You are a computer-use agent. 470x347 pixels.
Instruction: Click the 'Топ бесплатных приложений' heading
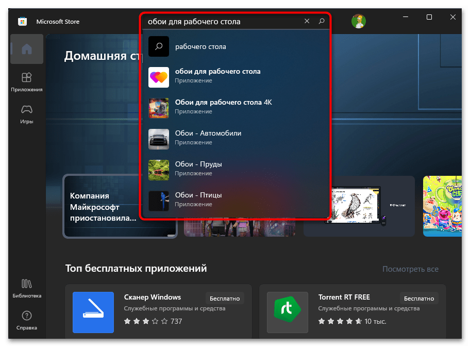pyautogui.click(x=136, y=268)
